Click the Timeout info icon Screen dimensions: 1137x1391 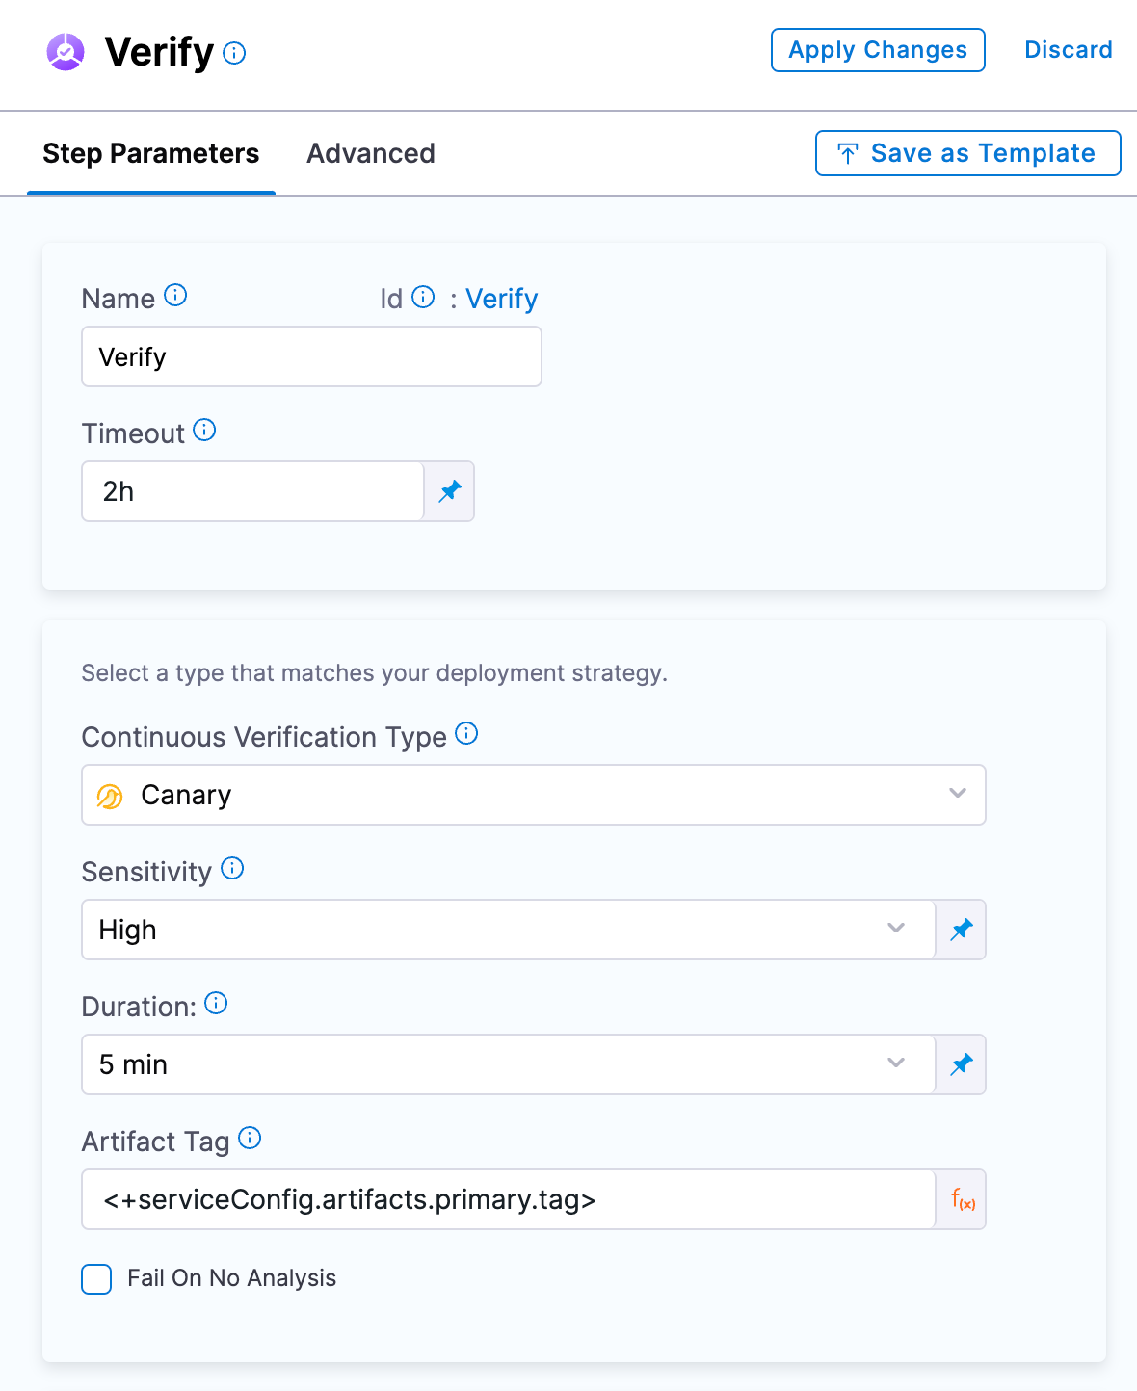[204, 431]
